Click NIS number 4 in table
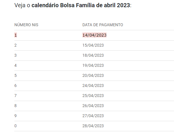Viewport: 174px width, 135px height. (x=16, y=65)
